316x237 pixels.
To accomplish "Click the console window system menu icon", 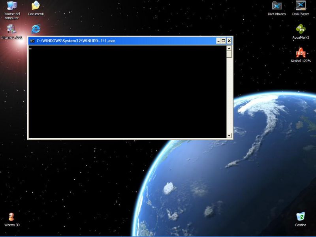I will pyautogui.click(x=32, y=41).
